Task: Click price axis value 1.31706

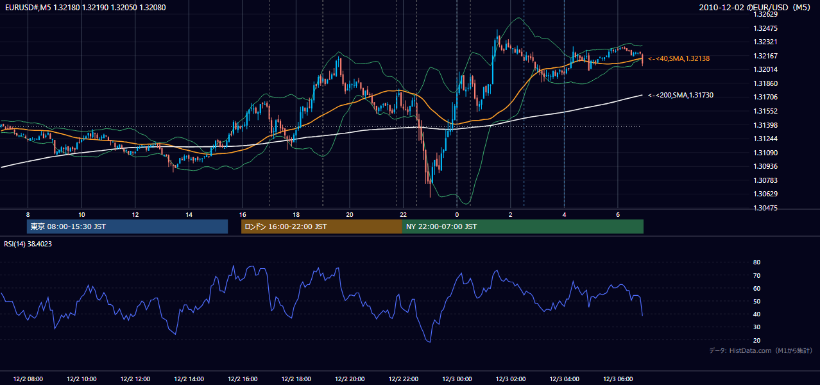Action: coord(766,97)
